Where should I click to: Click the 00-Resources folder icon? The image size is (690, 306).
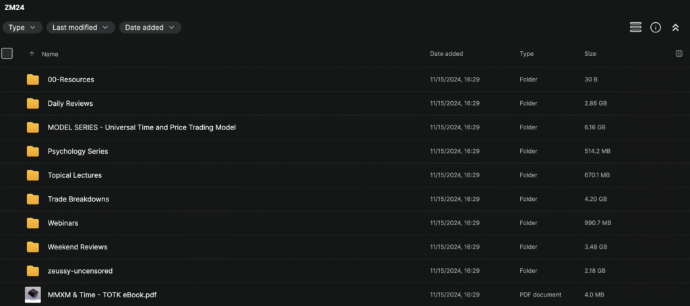point(32,80)
